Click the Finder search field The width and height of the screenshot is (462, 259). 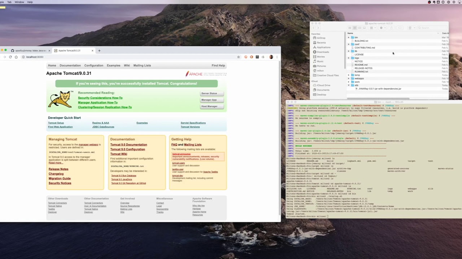pyautogui.click(x=432, y=28)
